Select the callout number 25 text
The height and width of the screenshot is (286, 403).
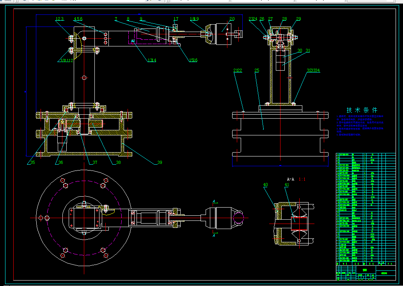click(257, 70)
